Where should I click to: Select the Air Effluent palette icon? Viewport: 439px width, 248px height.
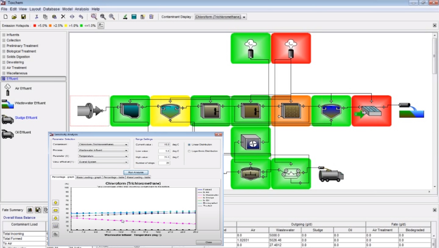pos(8,90)
